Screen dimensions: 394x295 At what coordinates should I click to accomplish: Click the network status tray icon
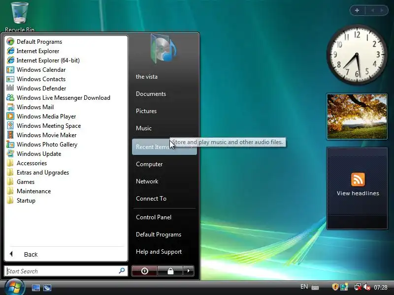358,287
